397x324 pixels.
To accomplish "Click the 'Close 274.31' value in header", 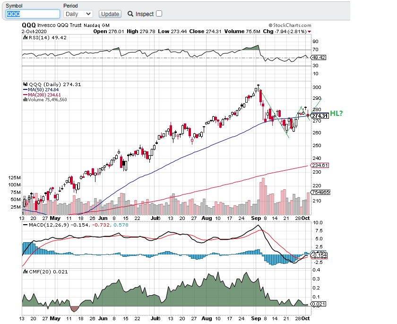I will (205, 31).
